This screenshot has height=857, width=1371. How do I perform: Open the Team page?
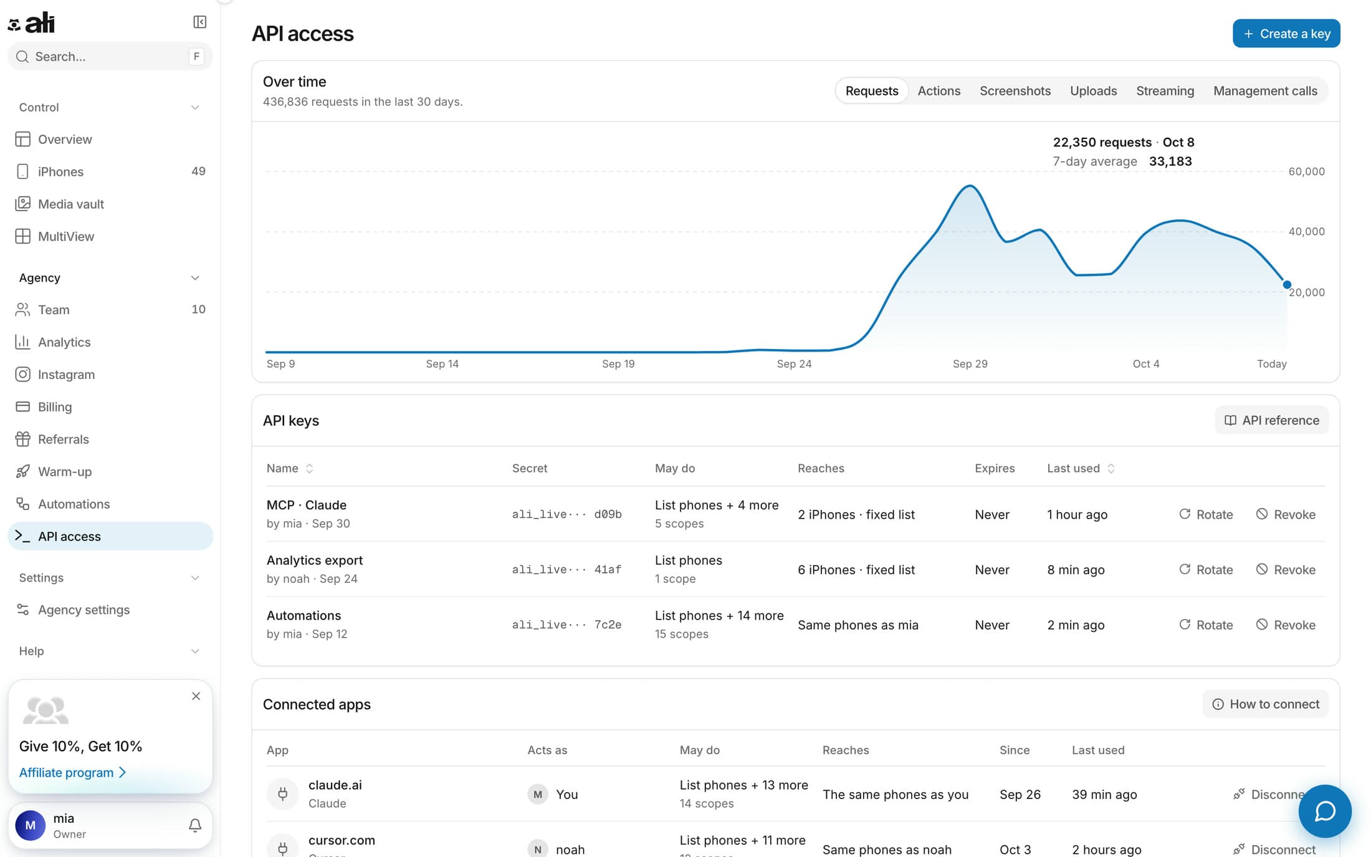click(x=110, y=310)
